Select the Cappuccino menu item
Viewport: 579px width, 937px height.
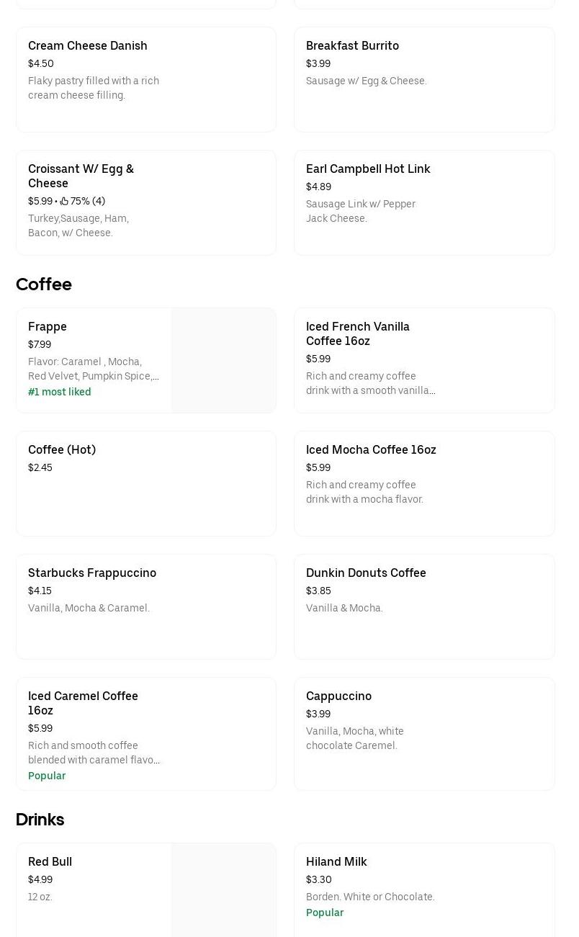[424, 734]
